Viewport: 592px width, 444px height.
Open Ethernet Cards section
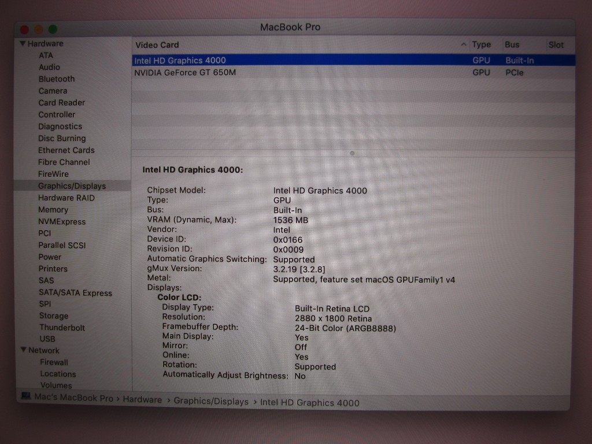66,150
